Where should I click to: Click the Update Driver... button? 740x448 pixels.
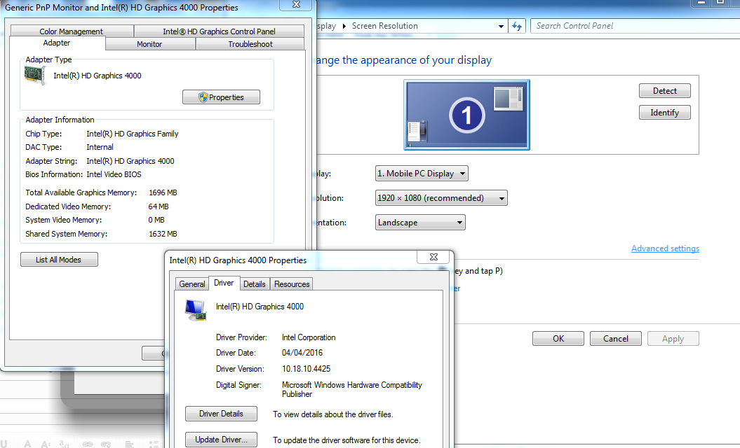click(222, 440)
